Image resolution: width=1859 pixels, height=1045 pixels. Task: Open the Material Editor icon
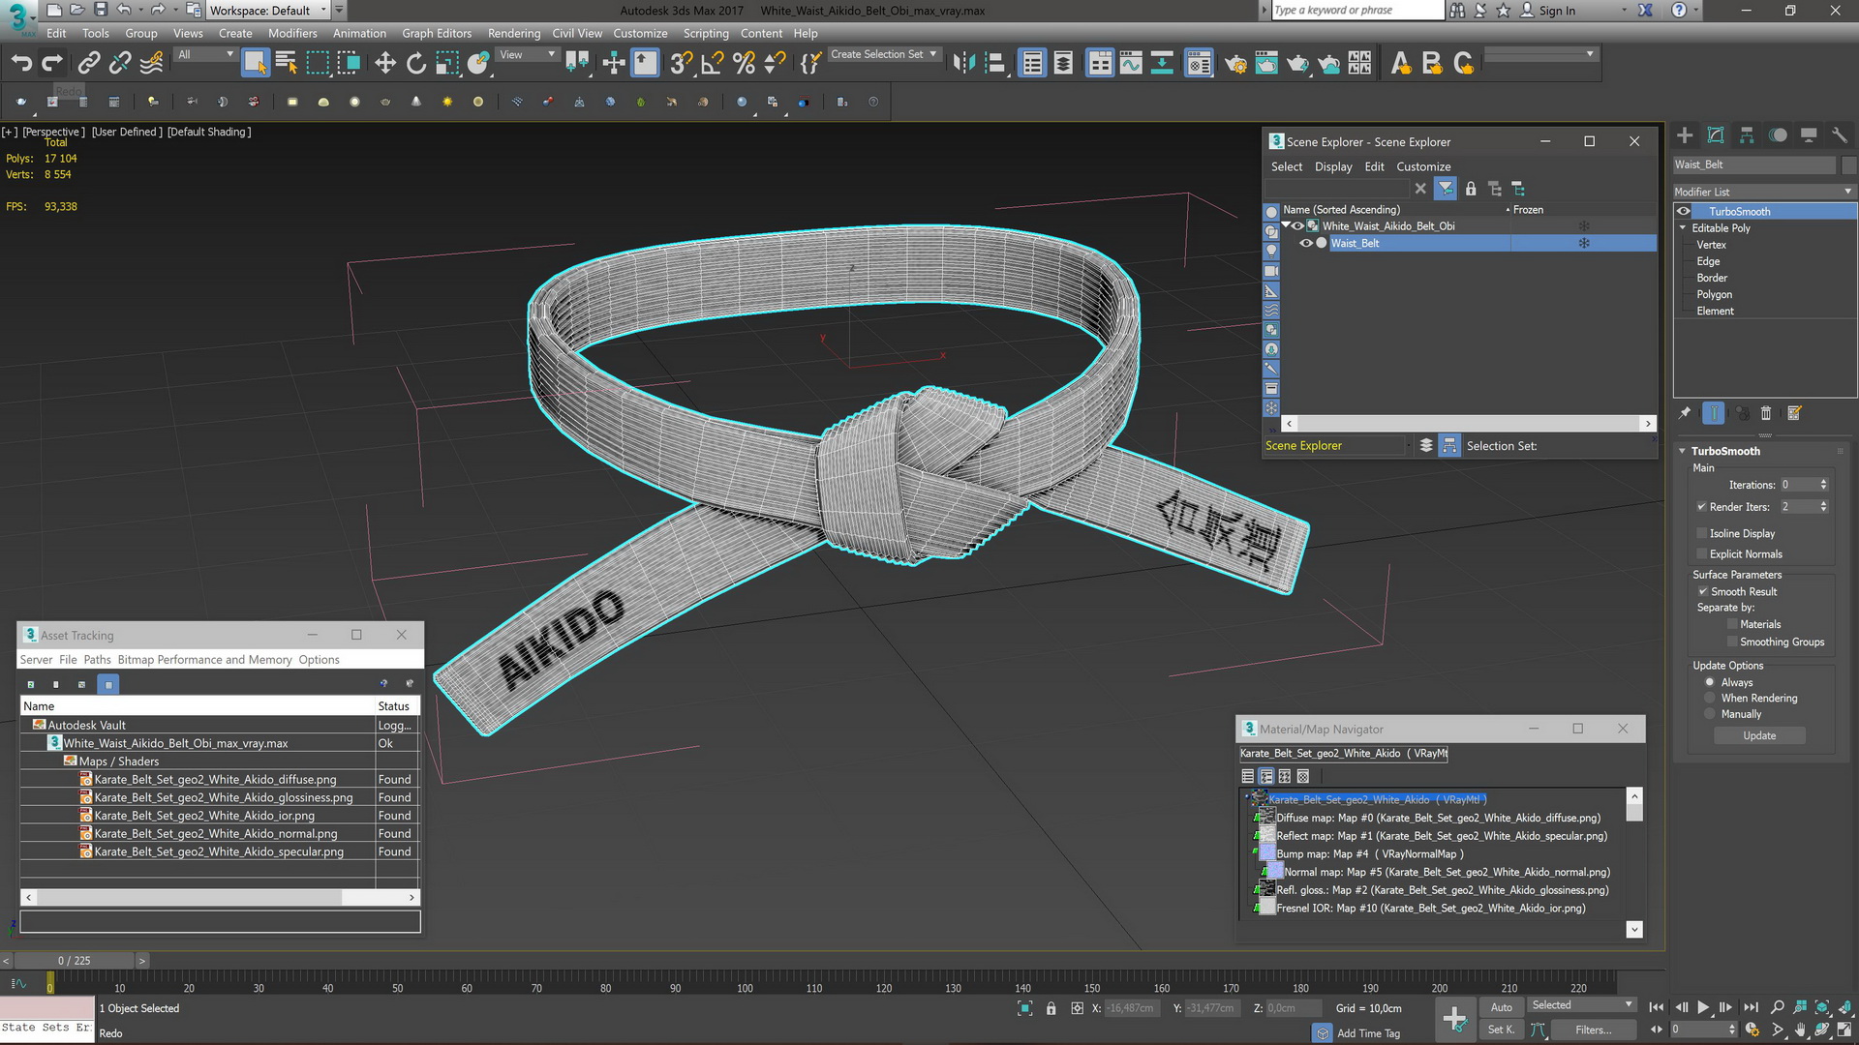[x=1199, y=64]
